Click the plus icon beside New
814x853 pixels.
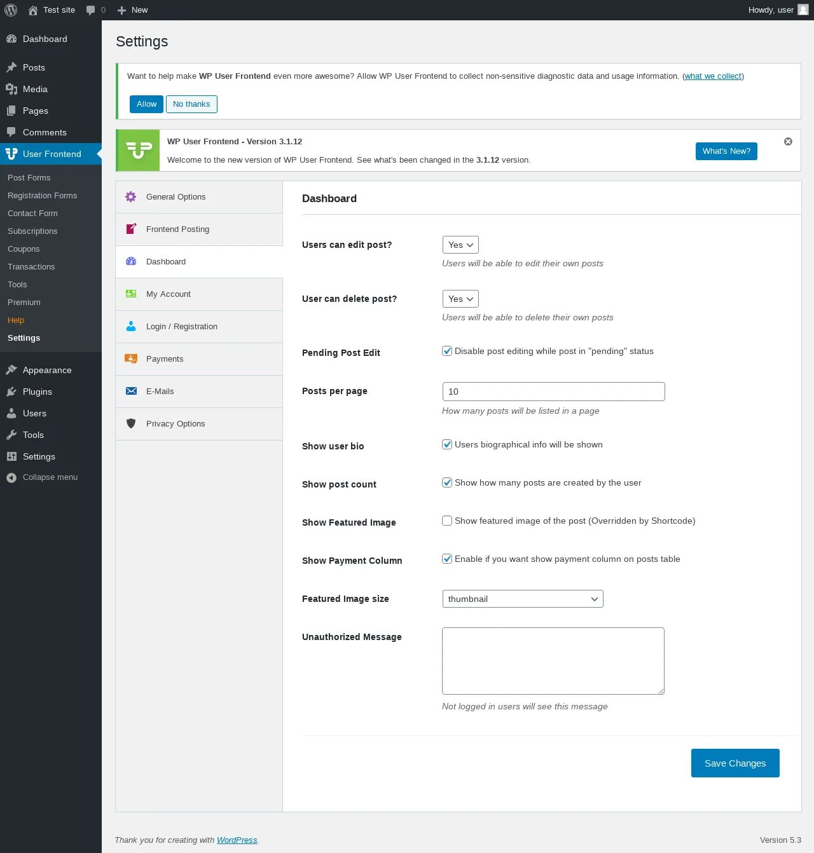click(121, 10)
